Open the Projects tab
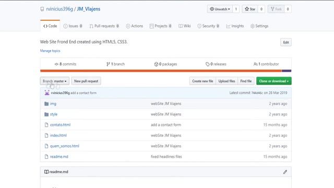 pos(161,26)
